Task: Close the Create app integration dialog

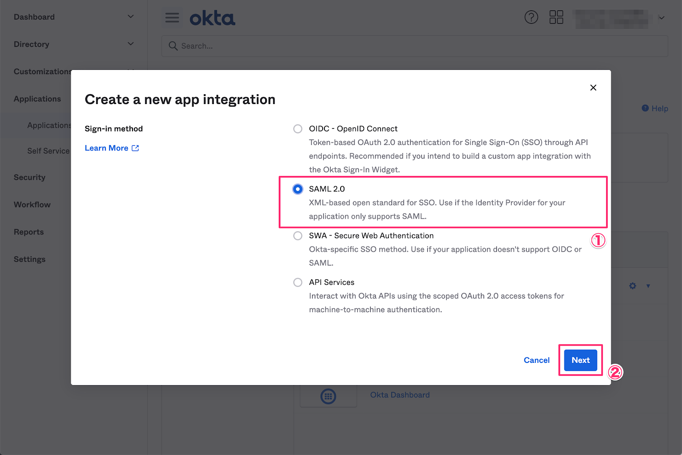Action: coord(593,87)
